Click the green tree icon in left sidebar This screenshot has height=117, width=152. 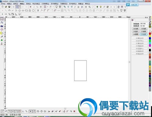point(2,40)
